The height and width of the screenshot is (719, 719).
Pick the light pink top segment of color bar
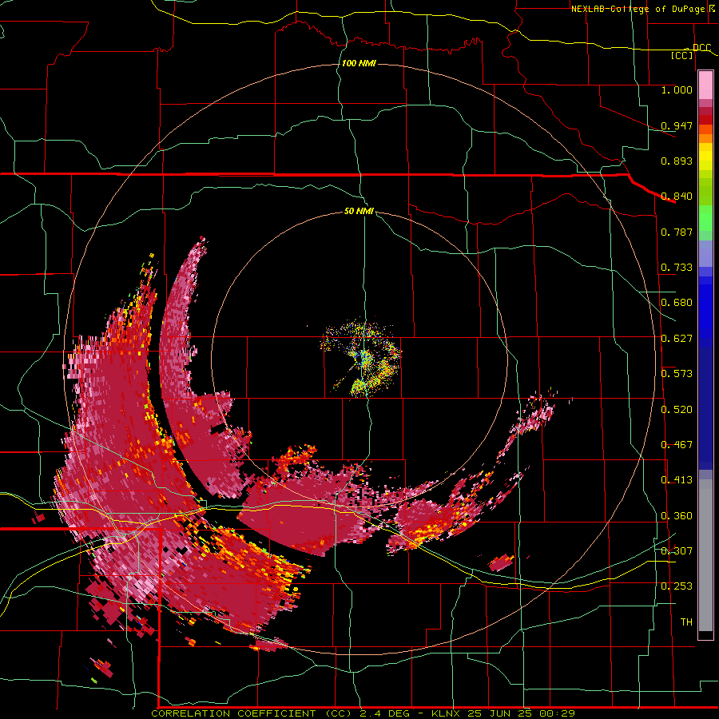coord(705,85)
